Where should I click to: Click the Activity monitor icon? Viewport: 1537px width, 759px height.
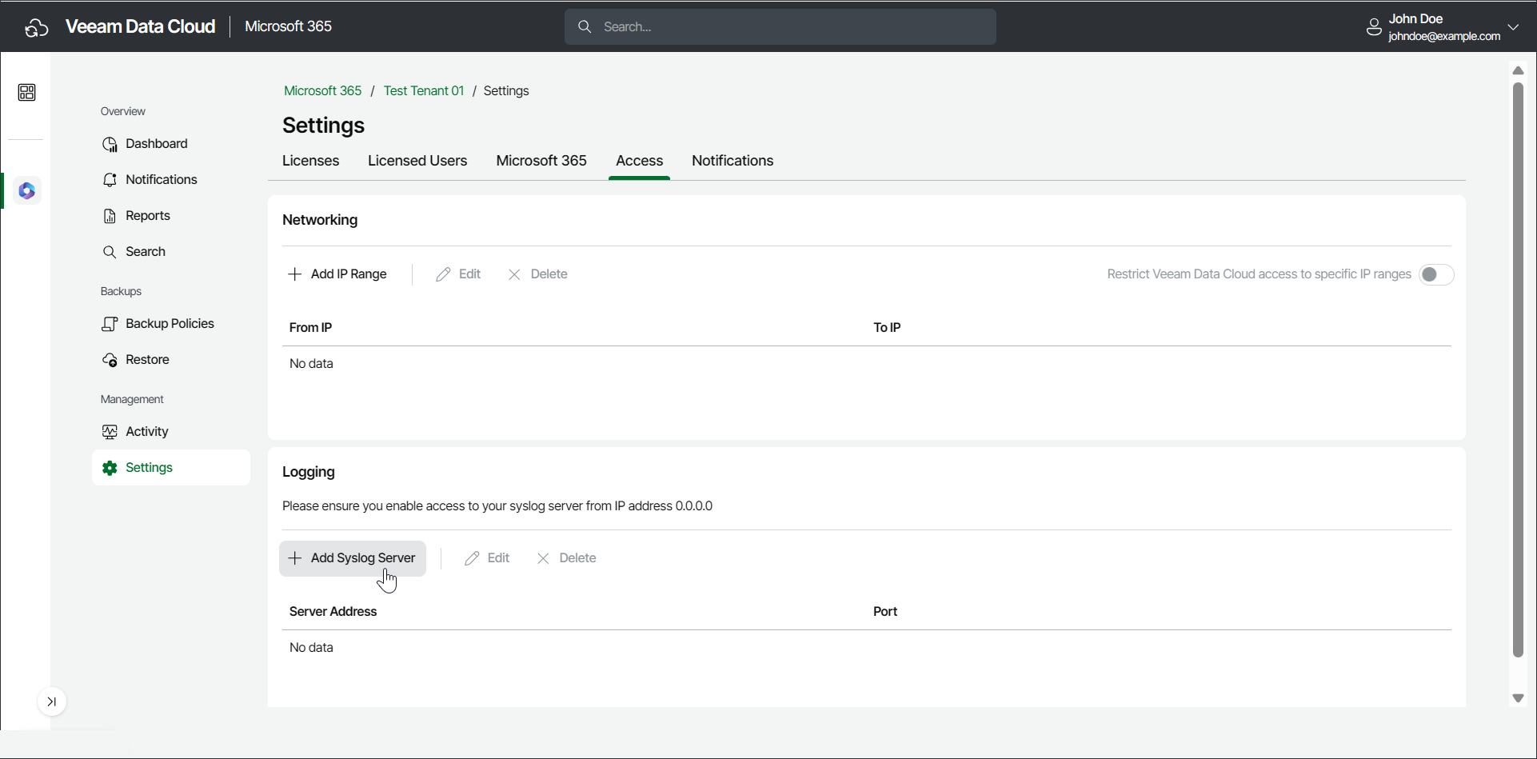110,432
